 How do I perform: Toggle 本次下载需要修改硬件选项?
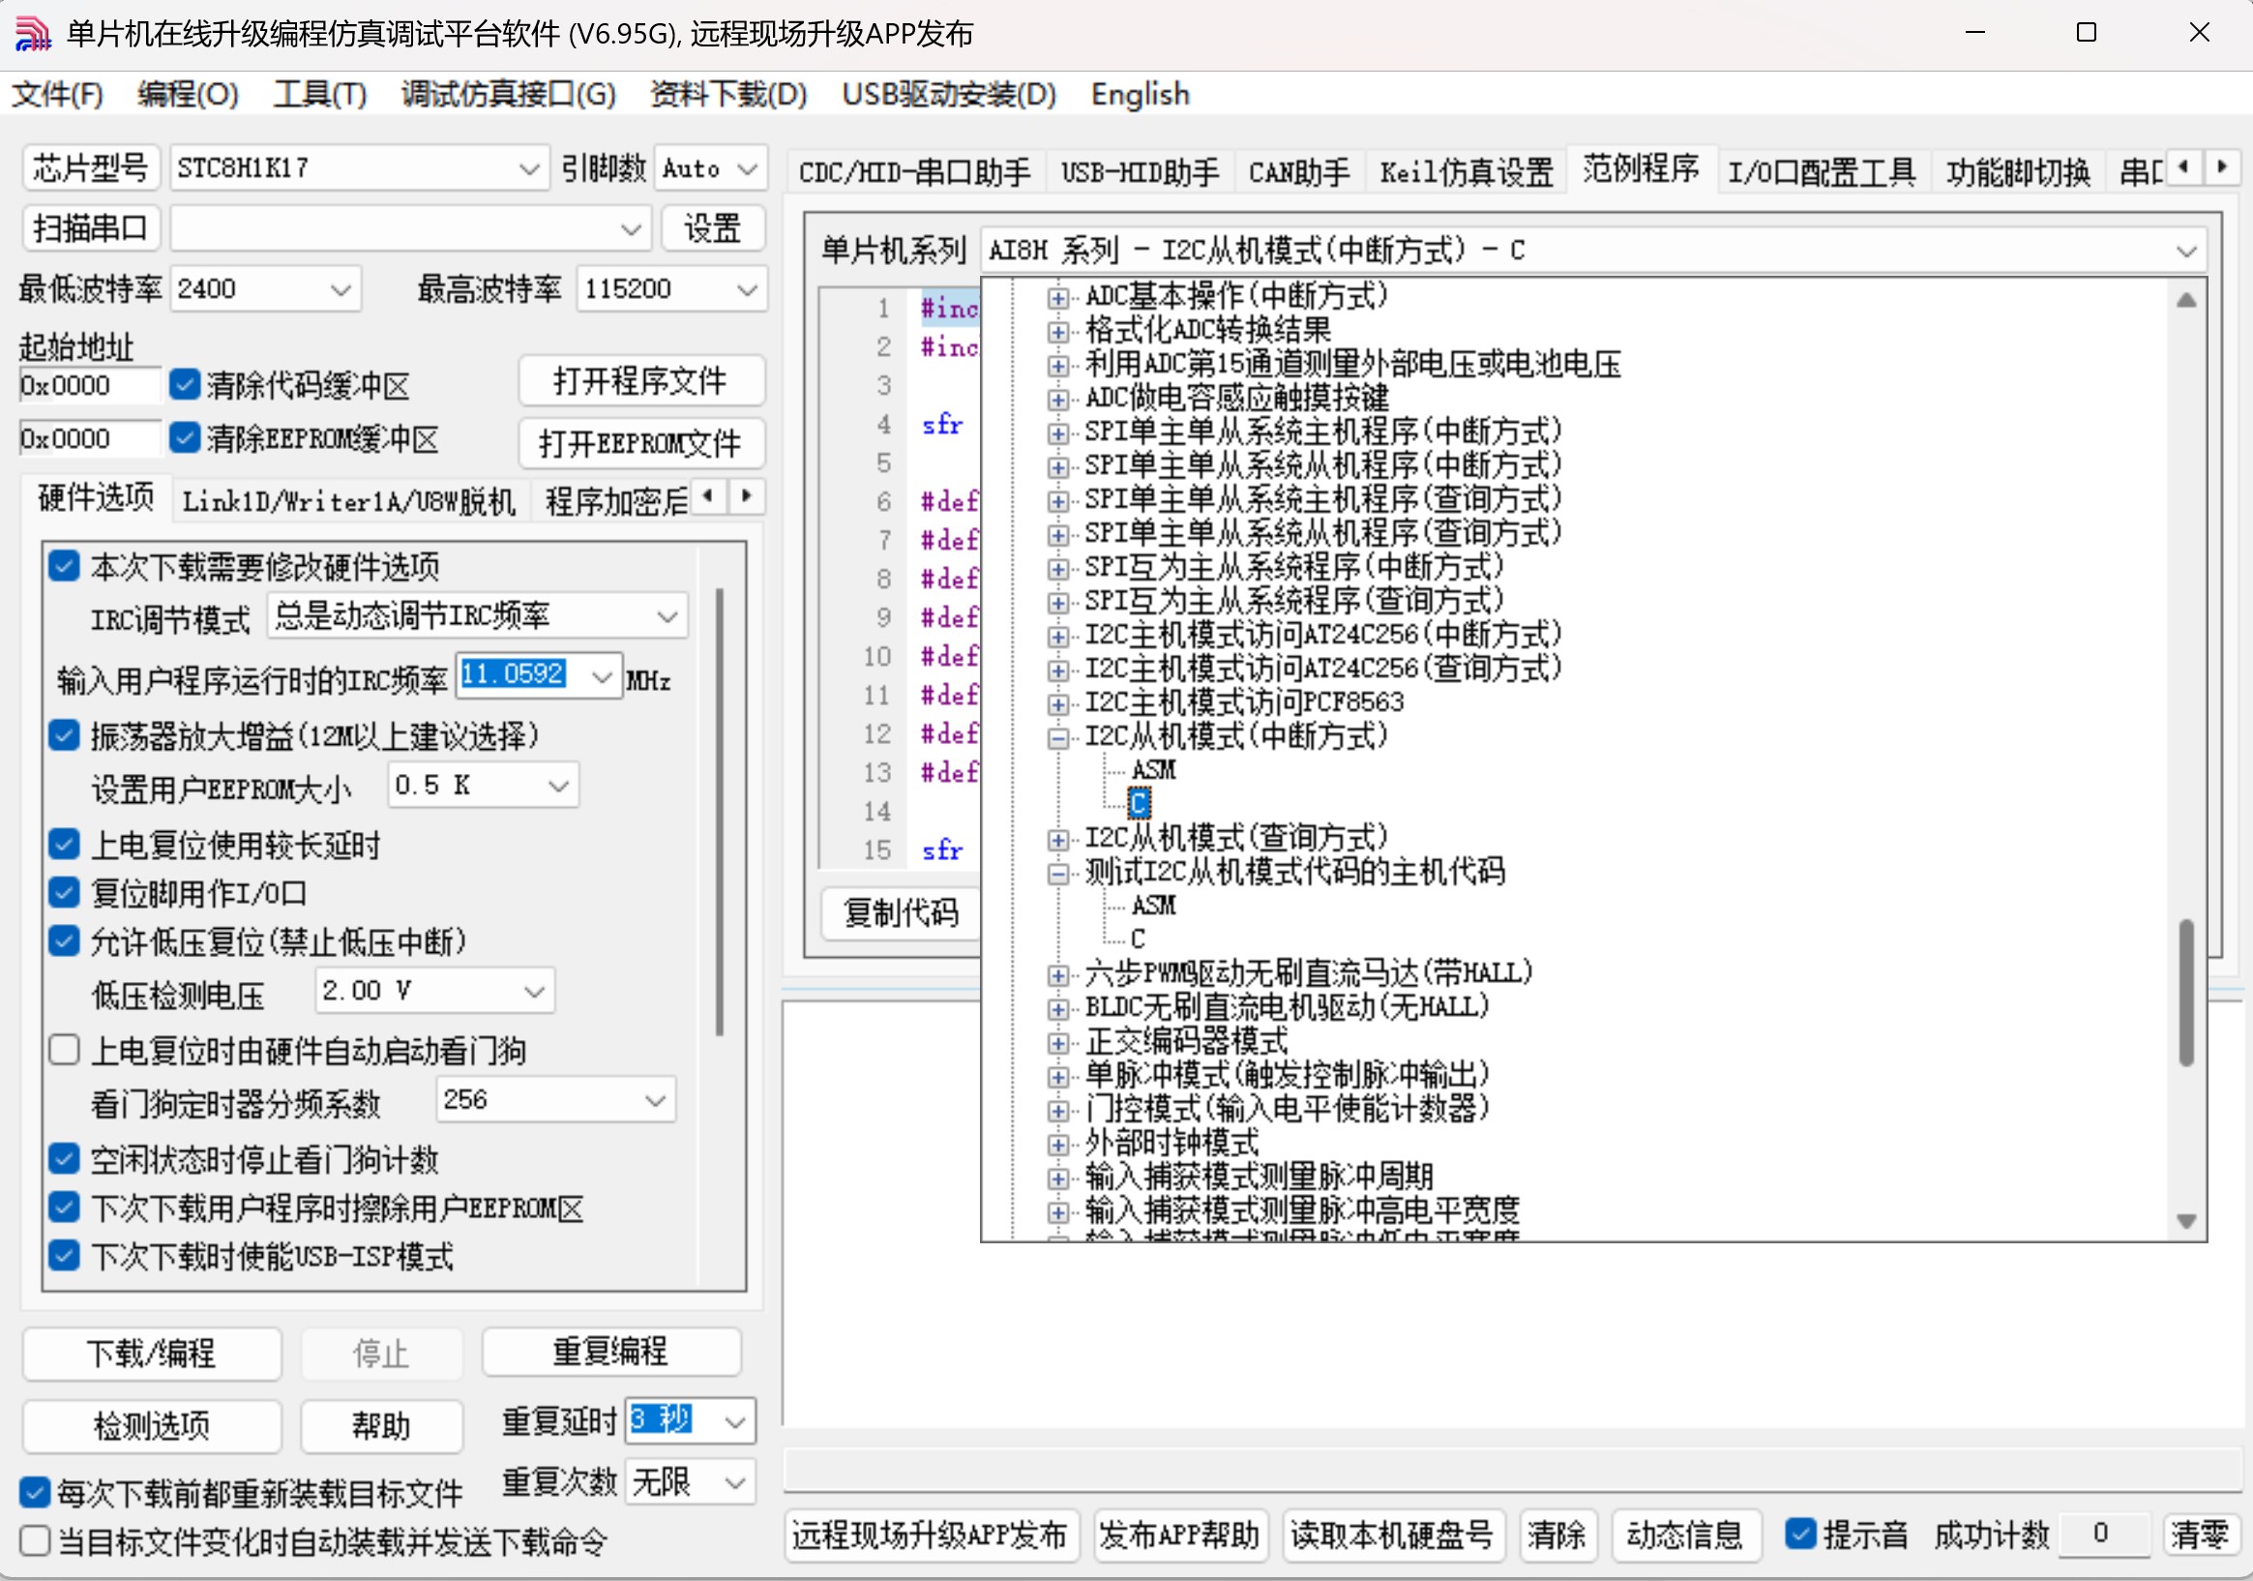pyautogui.click(x=65, y=565)
